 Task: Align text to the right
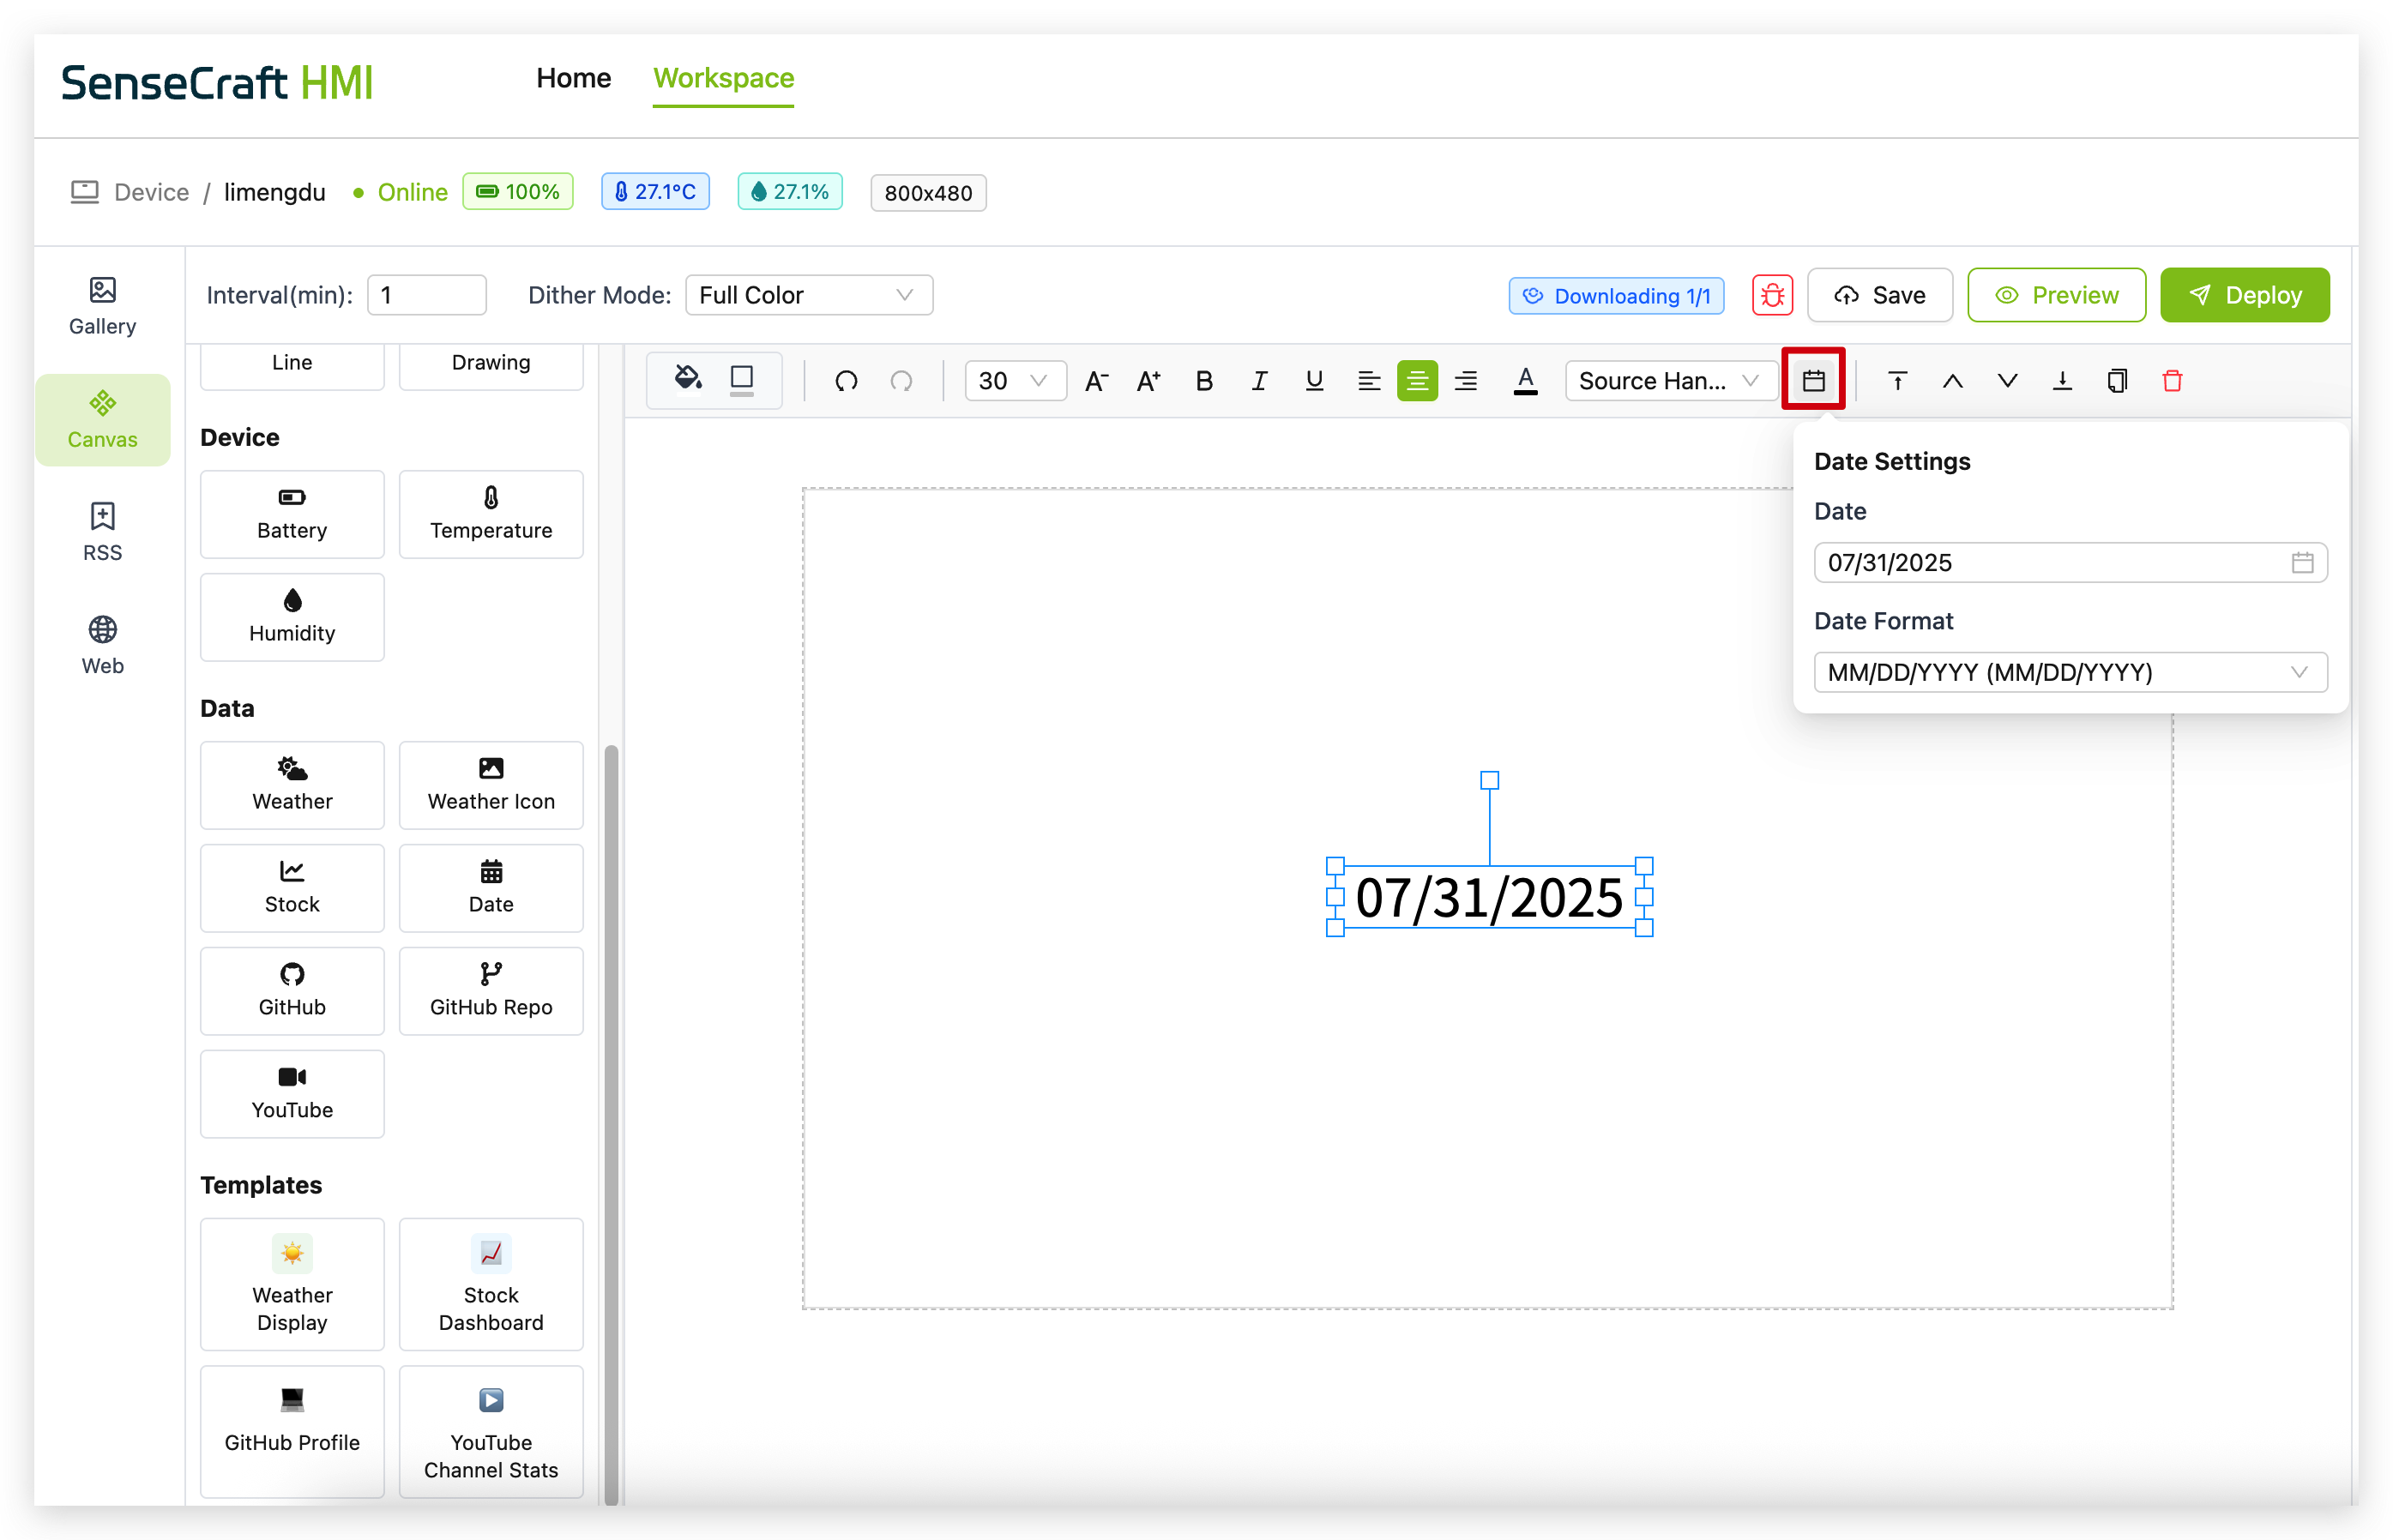pos(1465,381)
